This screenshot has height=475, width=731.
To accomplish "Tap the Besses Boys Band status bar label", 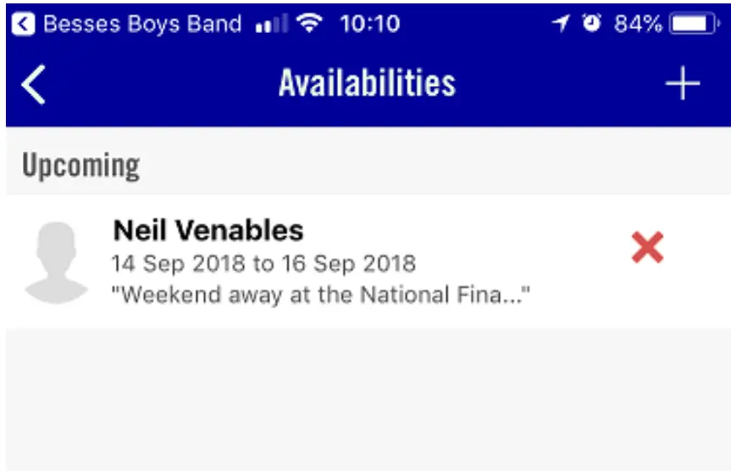I will click(142, 24).
